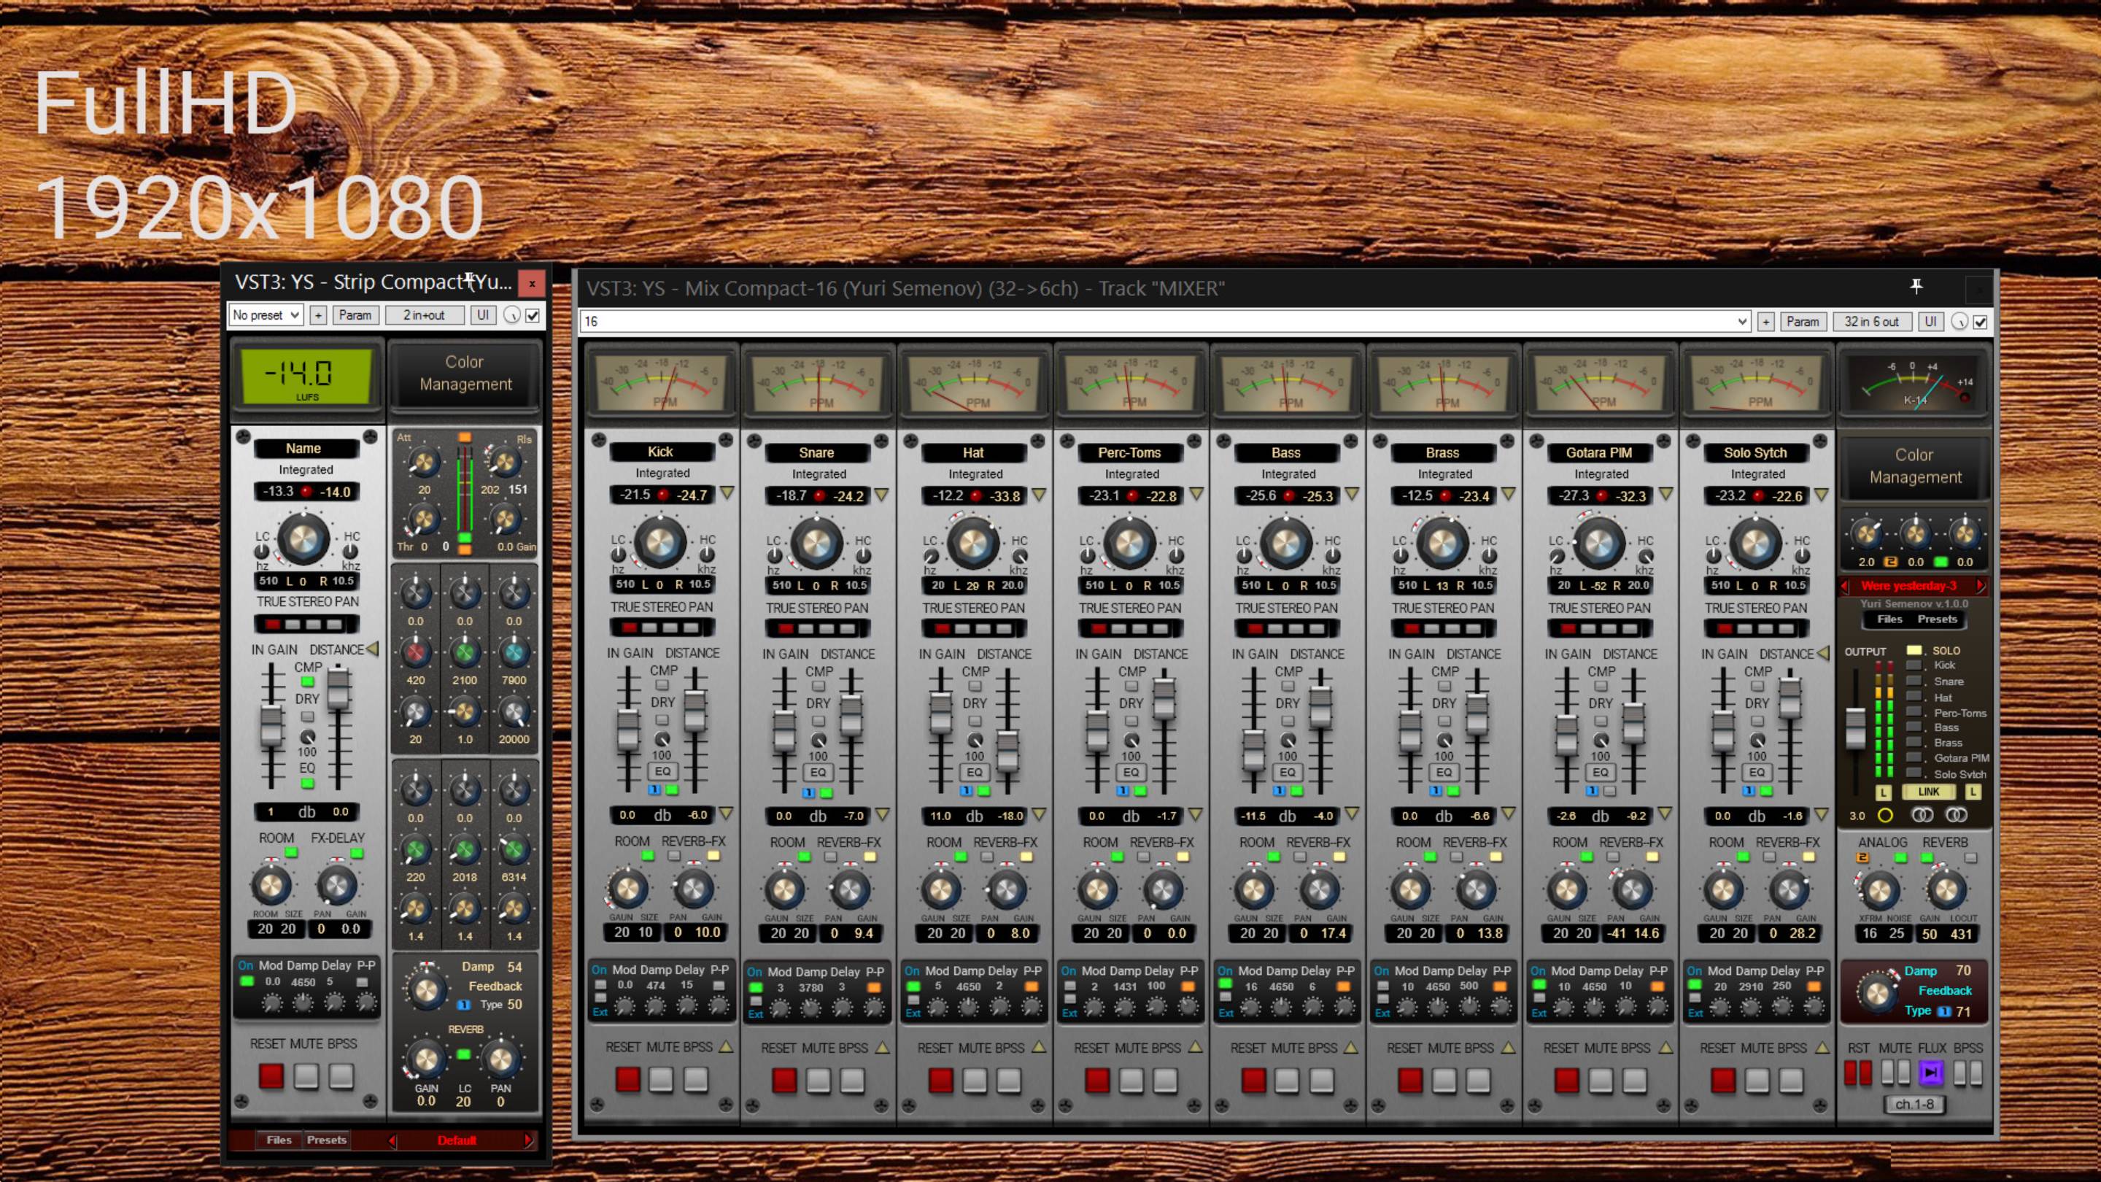This screenshot has width=2101, height=1182.
Task: Click the yellow mono circle icon under OUTPUT
Action: pos(1885,815)
